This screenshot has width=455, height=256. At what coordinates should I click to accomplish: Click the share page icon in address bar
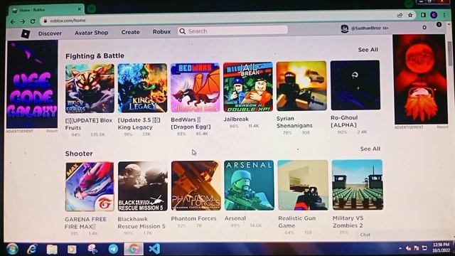tap(400, 16)
